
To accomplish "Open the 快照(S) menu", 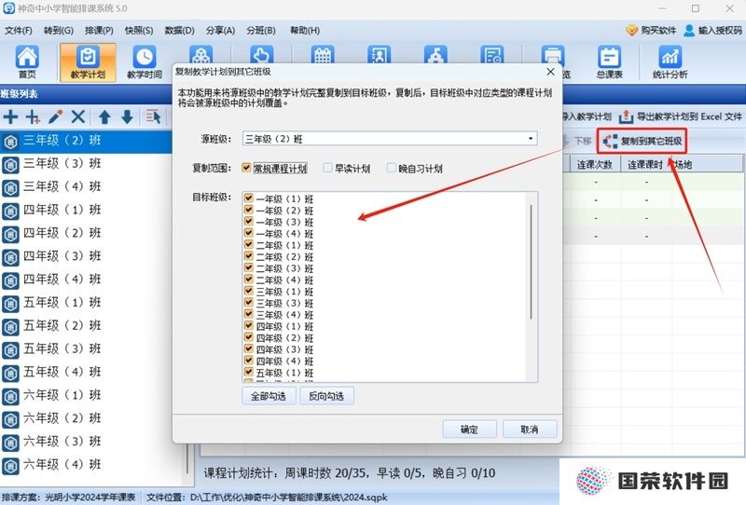I will pos(139,31).
